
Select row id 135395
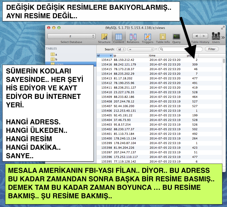107,162
